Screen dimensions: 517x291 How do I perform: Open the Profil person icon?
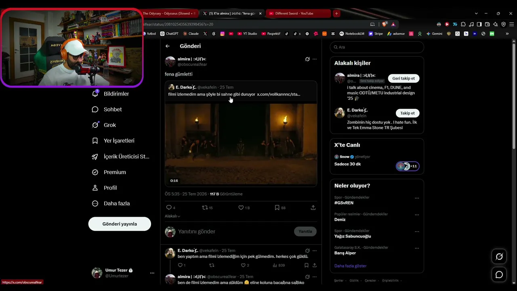coord(95,188)
